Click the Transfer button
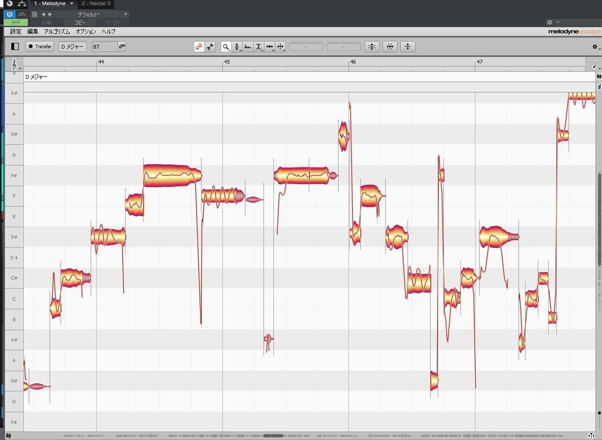602x440 pixels. click(x=39, y=47)
